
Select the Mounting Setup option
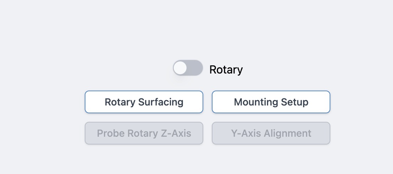click(271, 102)
